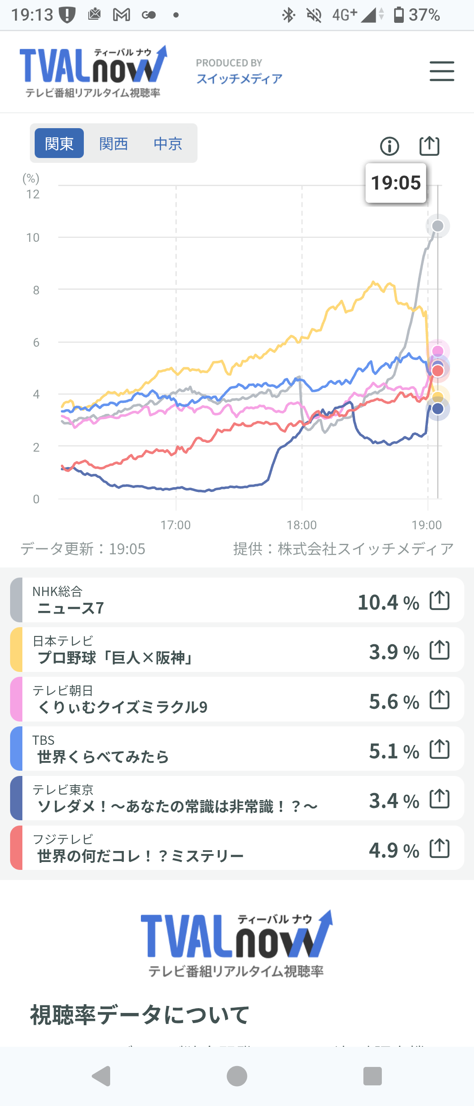
Task: Tap the grey NHK data point on the chart
Action: pos(438,226)
